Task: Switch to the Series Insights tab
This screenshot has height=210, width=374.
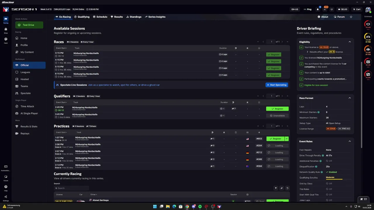Action: coord(155,17)
